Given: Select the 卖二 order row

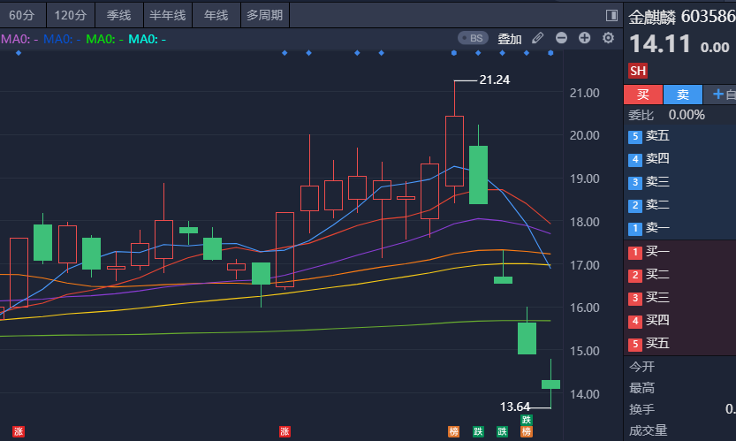Looking at the screenshot, I should tap(679, 205).
